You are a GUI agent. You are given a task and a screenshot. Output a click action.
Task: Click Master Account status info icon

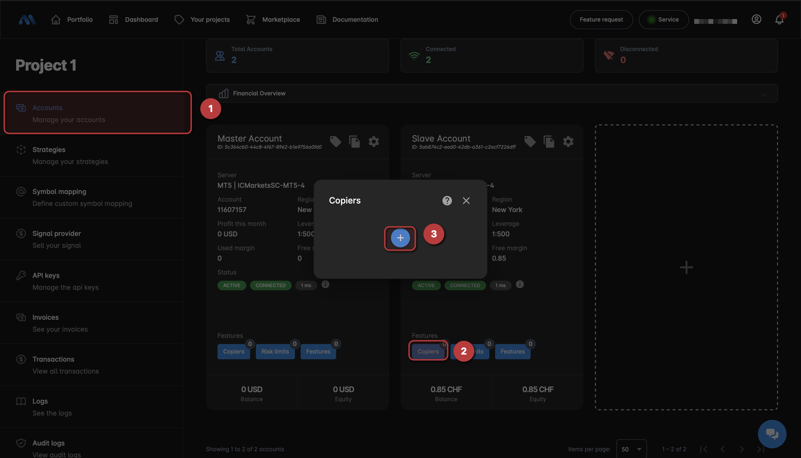tap(325, 285)
